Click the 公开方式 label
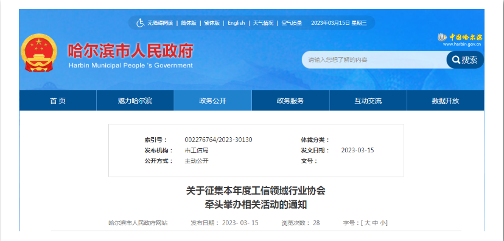504x241 pixels. [x=159, y=161]
